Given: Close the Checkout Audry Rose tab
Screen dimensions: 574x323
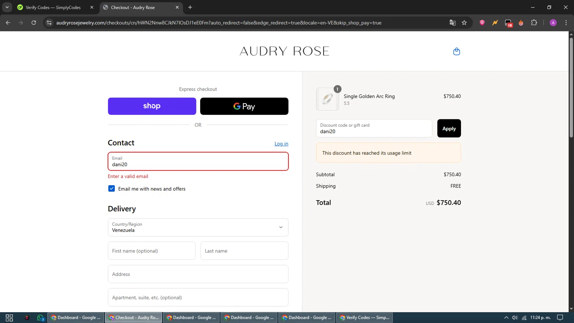Looking at the screenshot, I should coord(177,7).
